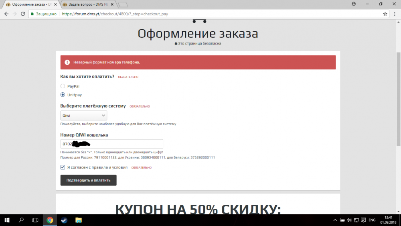Uncheck the rules and conditions agreement
The height and width of the screenshot is (226, 401).
point(63,167)
